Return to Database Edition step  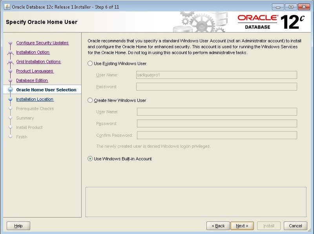pos(32,80)
